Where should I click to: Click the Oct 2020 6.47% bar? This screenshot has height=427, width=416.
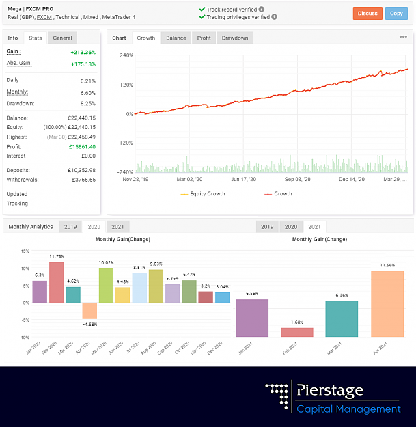[189, 291]
